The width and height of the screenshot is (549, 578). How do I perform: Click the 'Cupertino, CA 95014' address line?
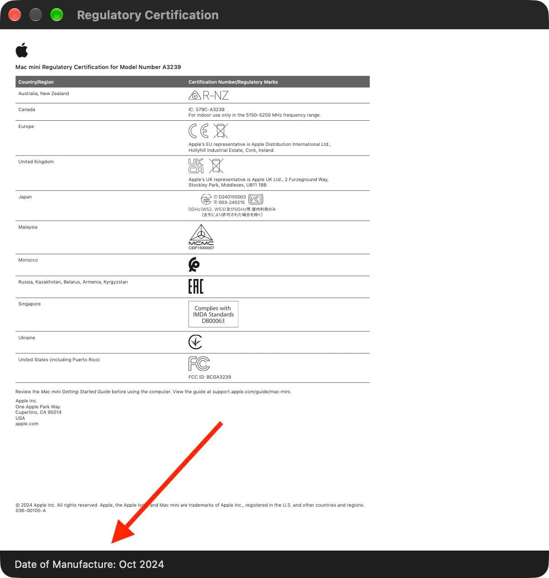(38, 412)
